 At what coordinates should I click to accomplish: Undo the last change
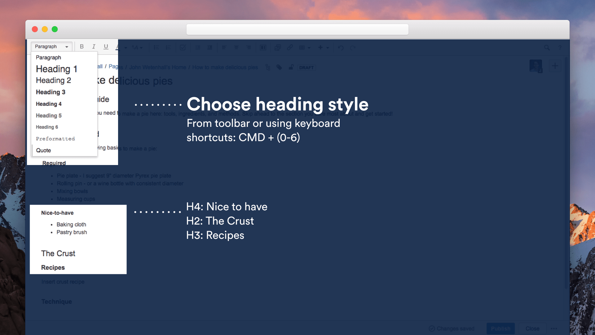point(341,47)
